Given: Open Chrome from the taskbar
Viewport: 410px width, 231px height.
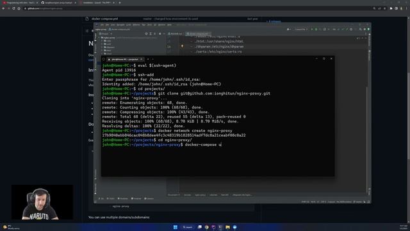Looking at the screenshot, I should point(206,227).
